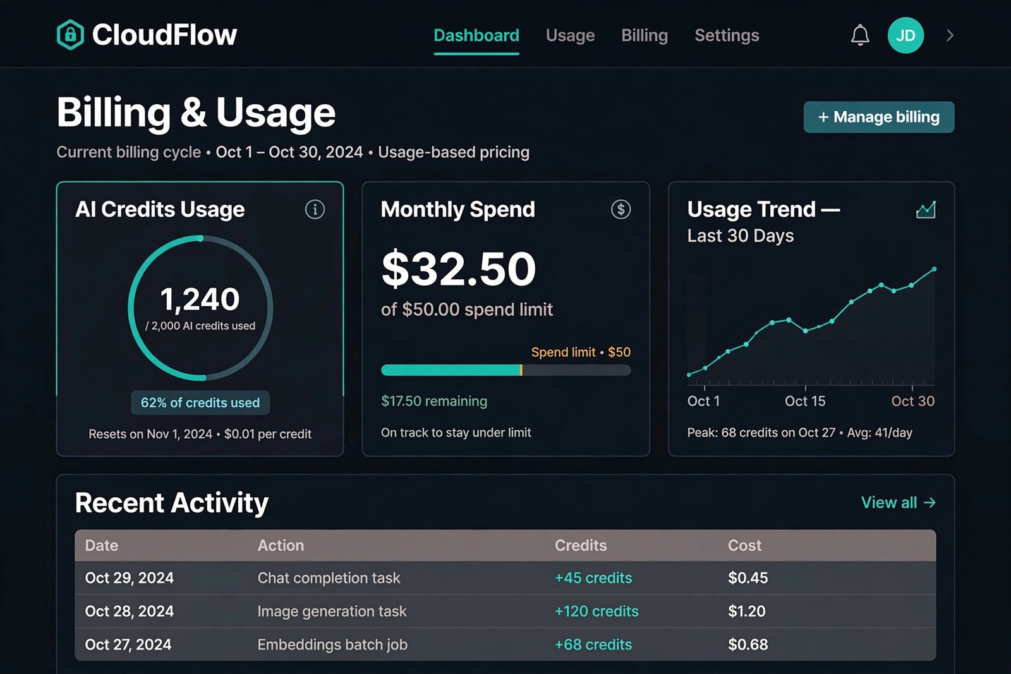The image size is (1011, 674).
Task: Click the info icon on AI Credits Usage
Action: tap(315, 209)
